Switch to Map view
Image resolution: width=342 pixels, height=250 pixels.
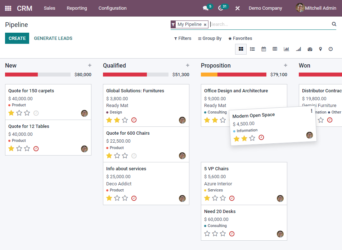click(320, 49)
